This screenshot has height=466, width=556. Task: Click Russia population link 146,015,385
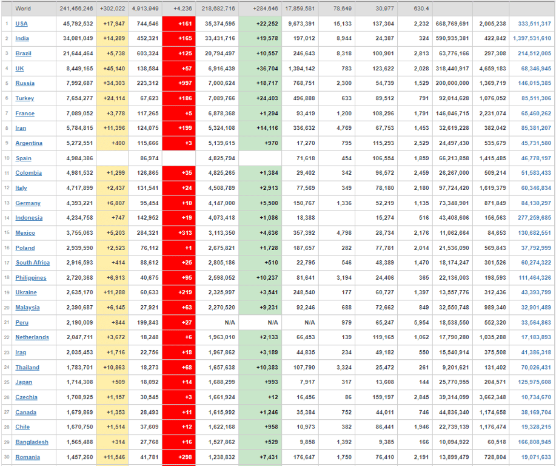[x=534, y=83]
